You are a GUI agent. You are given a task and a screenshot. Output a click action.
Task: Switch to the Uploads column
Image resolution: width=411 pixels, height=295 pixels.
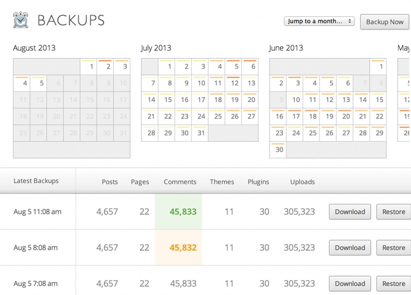click(x=302, y=182)
